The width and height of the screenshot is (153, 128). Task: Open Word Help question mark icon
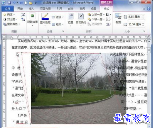pyautogui.click(x=149, y=9)
